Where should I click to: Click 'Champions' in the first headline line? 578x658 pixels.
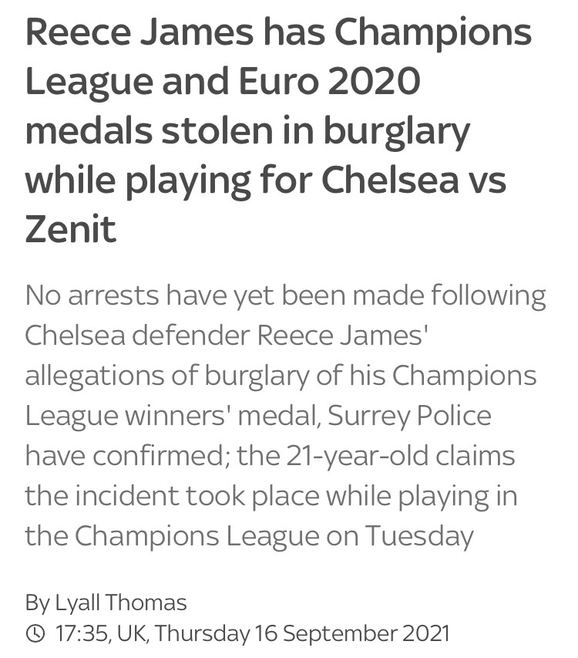432,35
